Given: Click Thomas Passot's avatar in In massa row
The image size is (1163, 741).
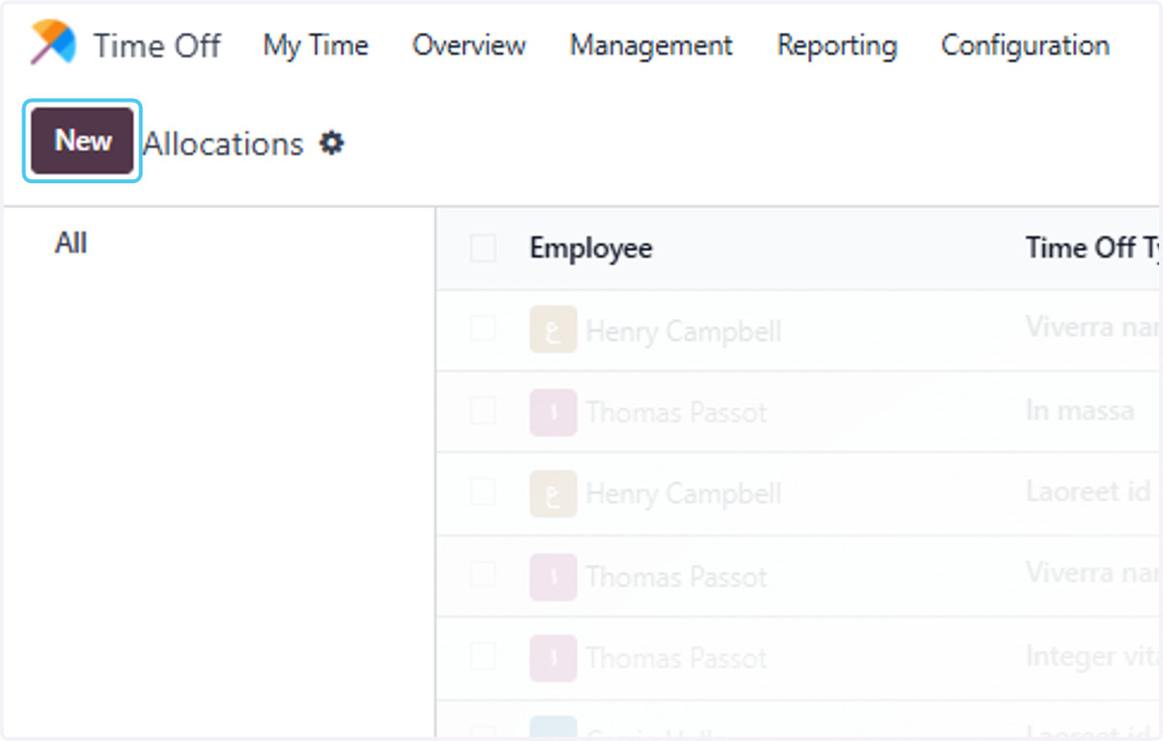Looking at the screenshot, I should [552, 413].
